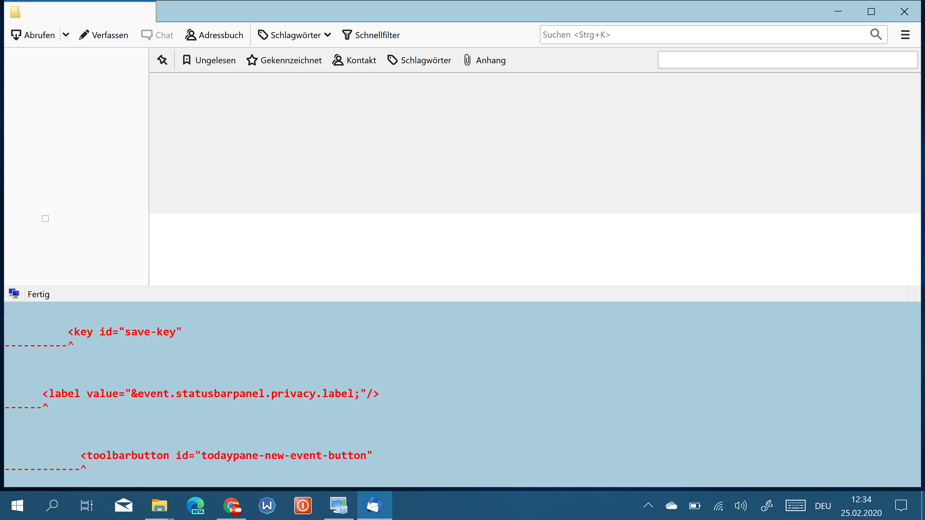Filter messages by Gekennzeichnet star
This screenshot has width=925, height=520.
(x=284, y=60)
